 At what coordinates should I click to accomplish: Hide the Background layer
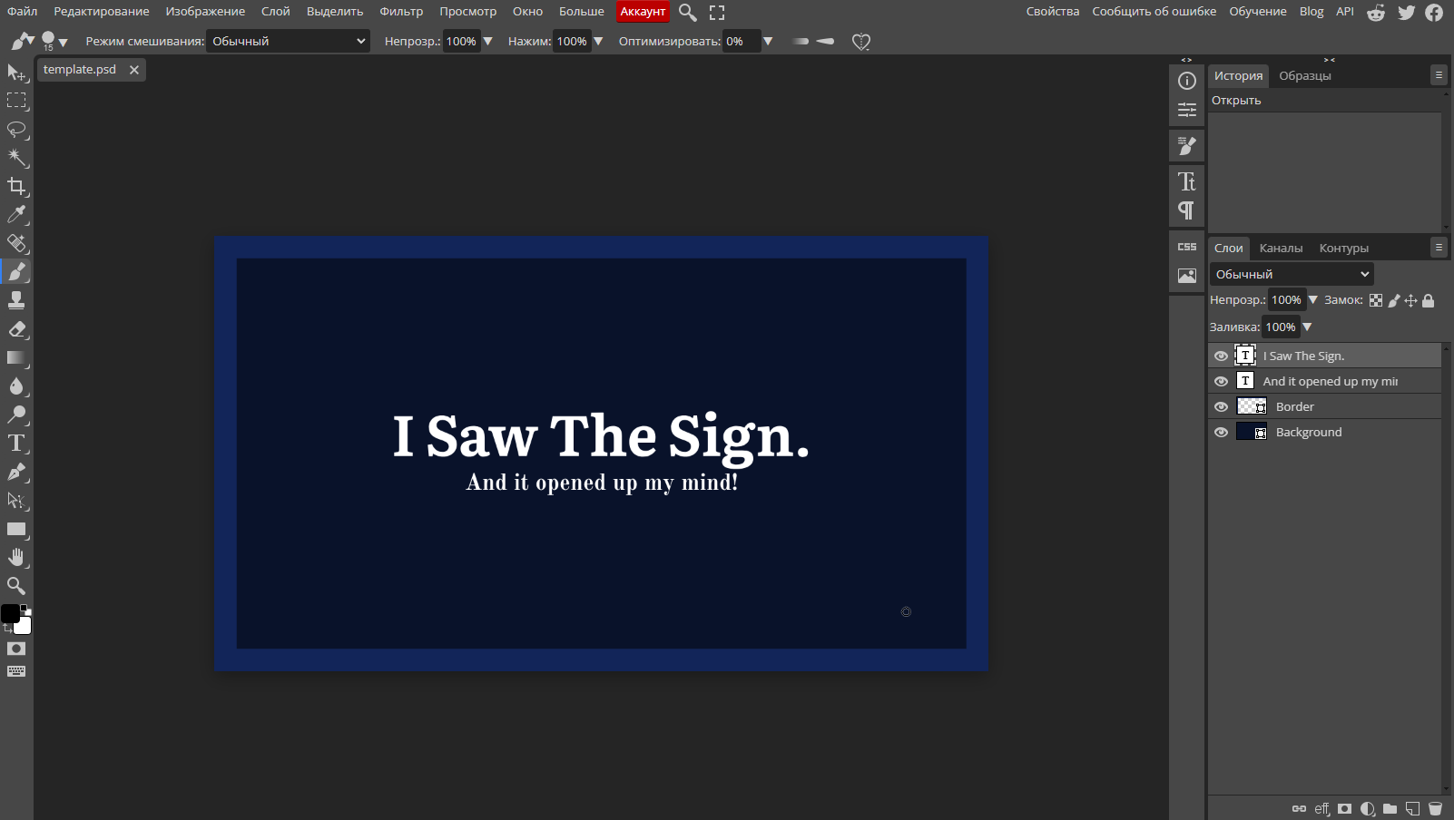[x=1221, y=432]
